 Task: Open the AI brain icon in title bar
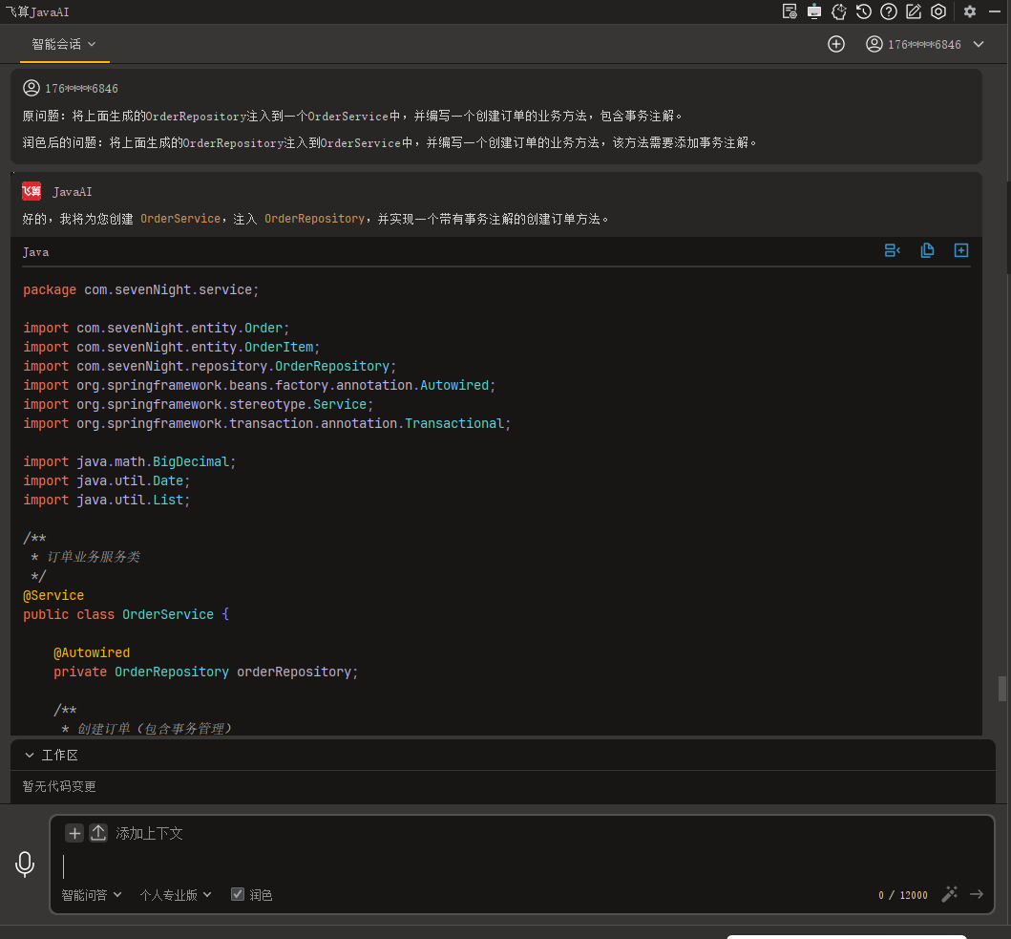[839, 11]
